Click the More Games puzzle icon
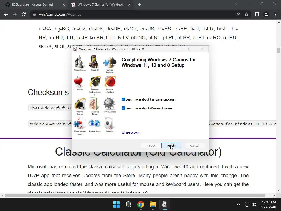This screenshot has height=211, width=281. [79, 123]
